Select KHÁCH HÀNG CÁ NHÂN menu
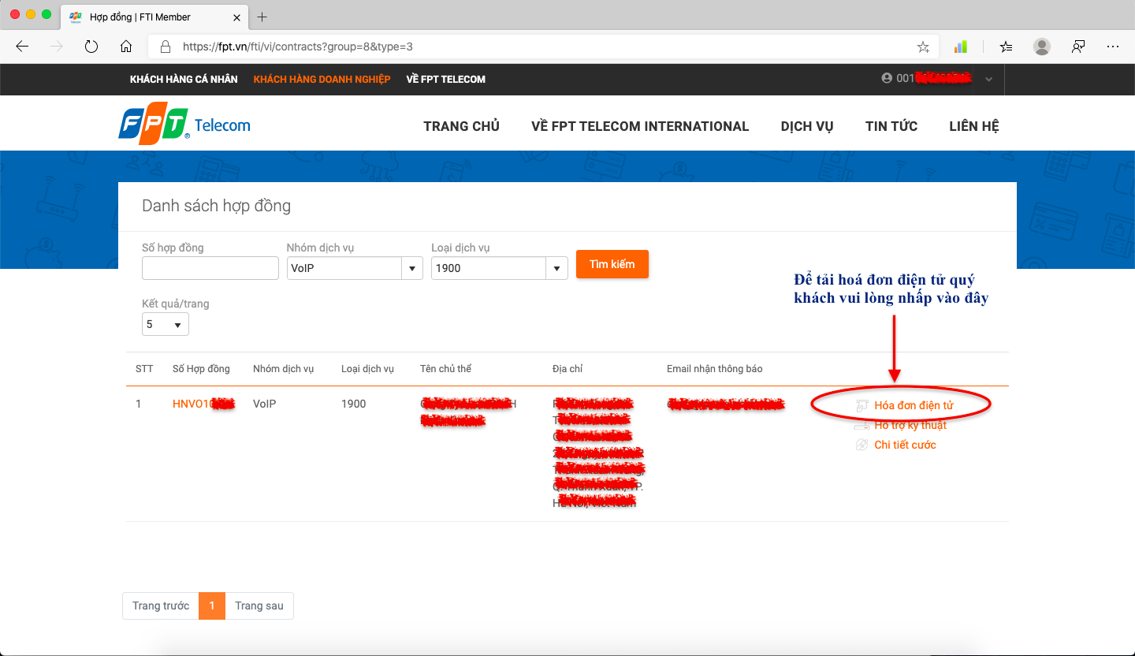This screenshot has height=656, width=1135. pyautogui.click(x=184, y=79)
